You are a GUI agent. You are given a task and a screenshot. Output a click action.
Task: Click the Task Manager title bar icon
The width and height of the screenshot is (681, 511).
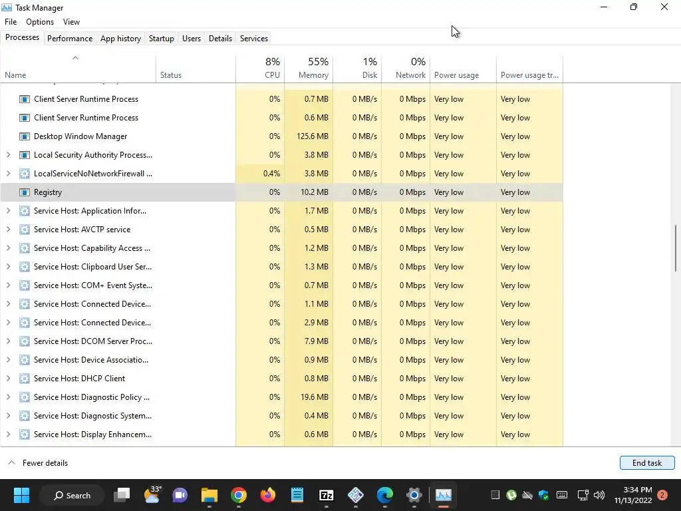click(x=7, y=7)
